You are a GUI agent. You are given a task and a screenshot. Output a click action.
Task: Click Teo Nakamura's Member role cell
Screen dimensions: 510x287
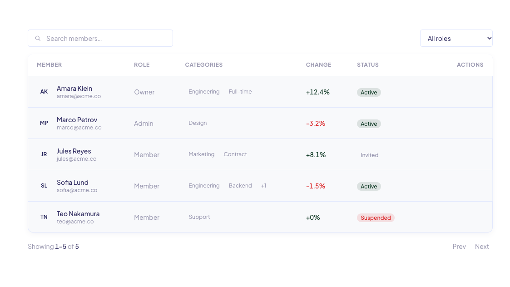click(x=147, y=218)
